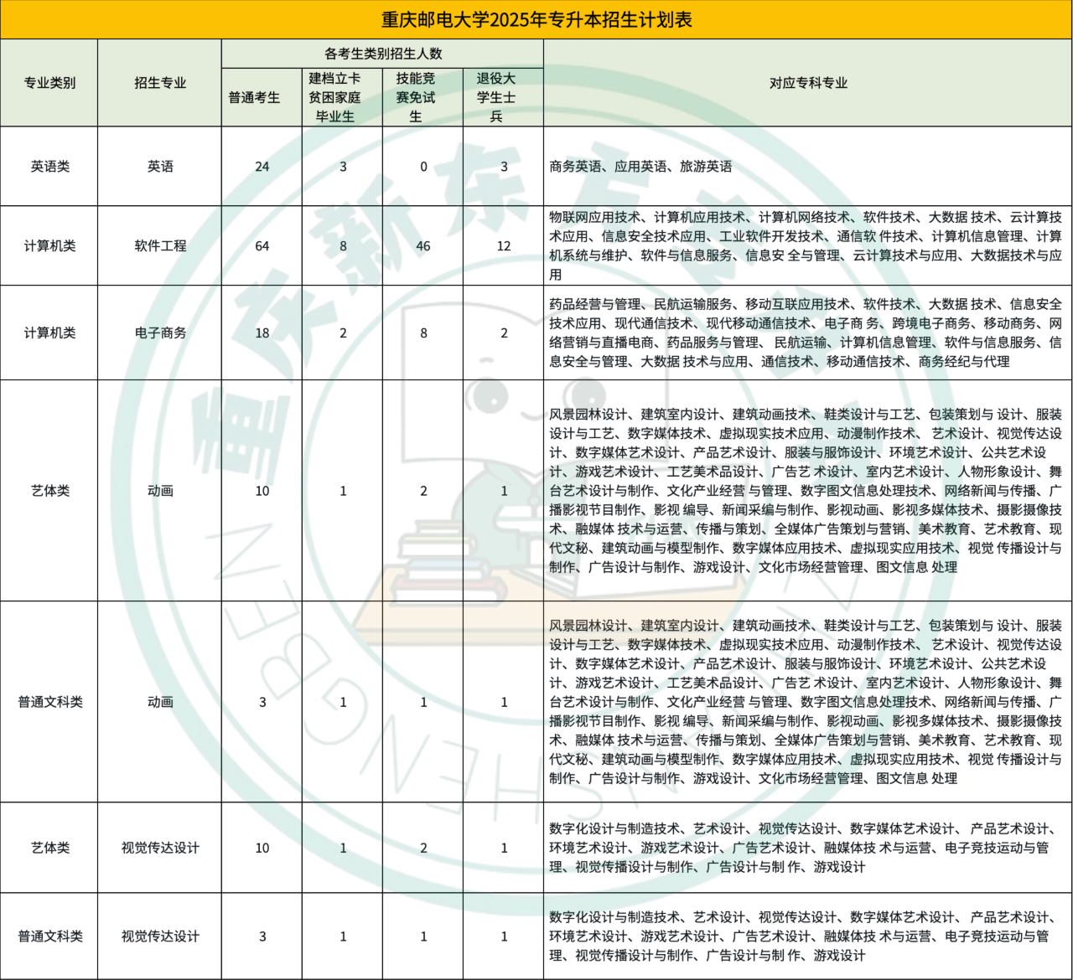Select 普通文科类 动画 row's 技能竞赛免试生 value 1
The image size is (1073, 980).
coord(423,702)
